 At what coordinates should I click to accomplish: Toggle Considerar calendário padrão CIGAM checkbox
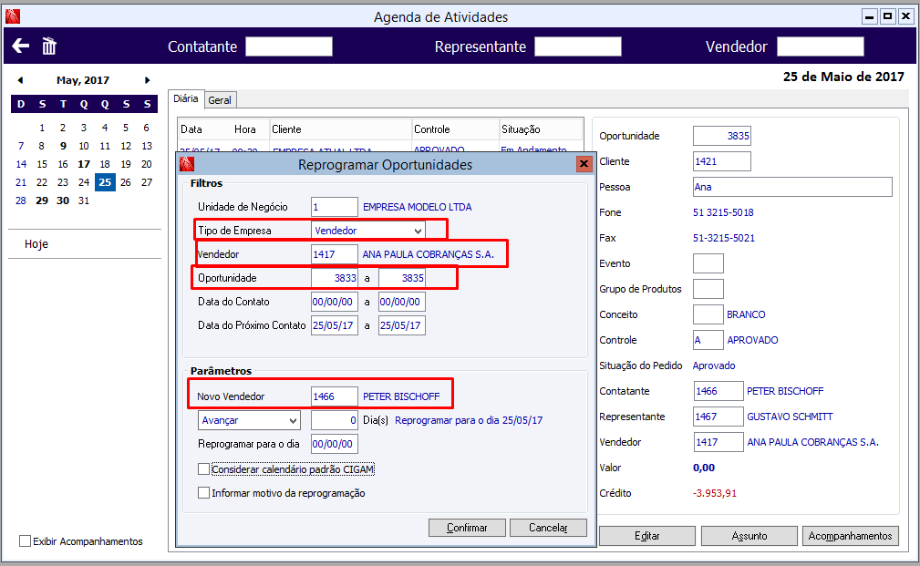tap(203, 469)
